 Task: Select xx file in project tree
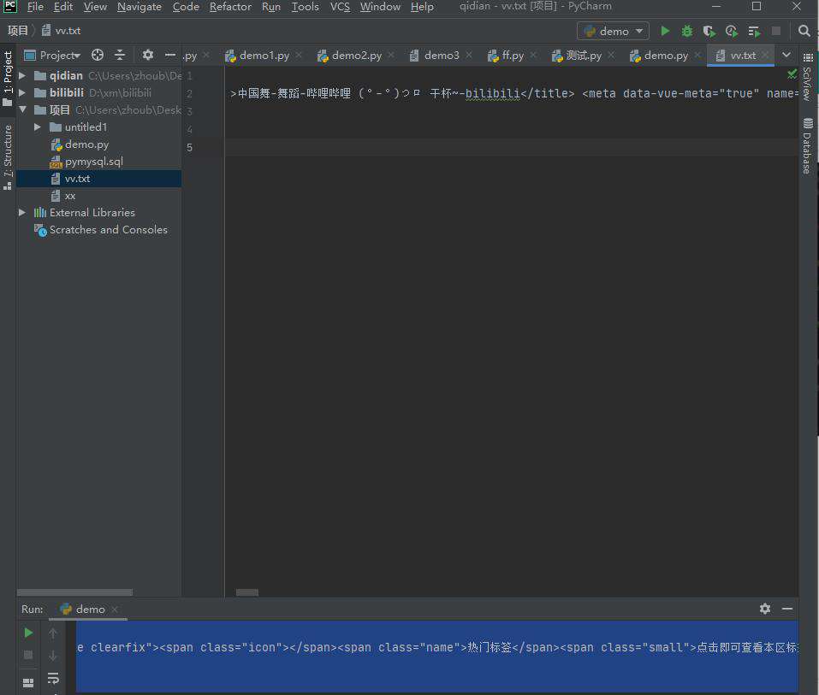tap(70, 196)
